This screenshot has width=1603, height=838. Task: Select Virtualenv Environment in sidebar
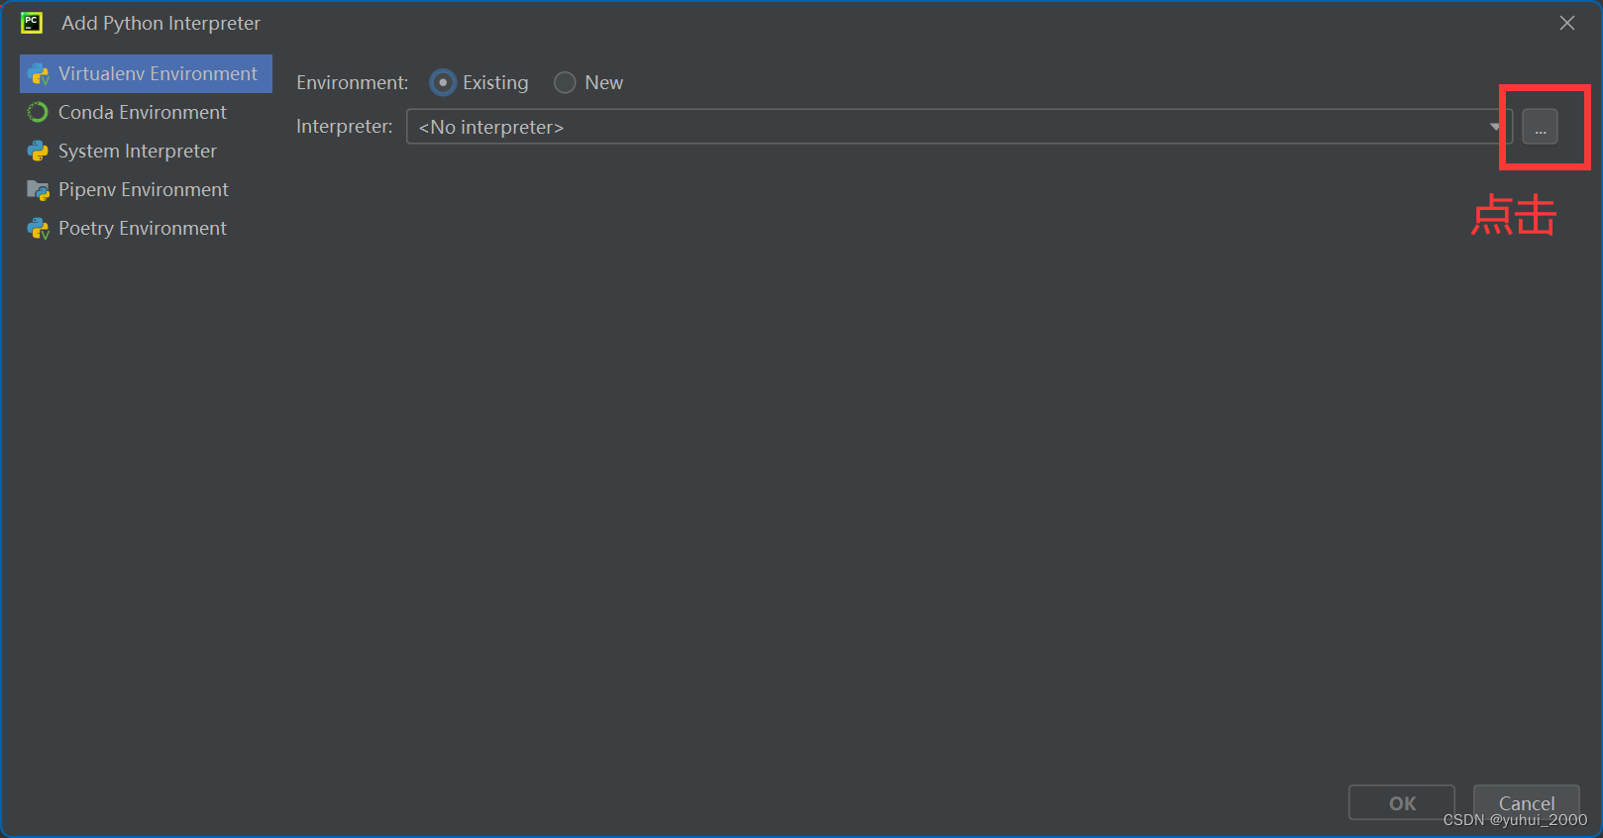[x=146, y=73]
